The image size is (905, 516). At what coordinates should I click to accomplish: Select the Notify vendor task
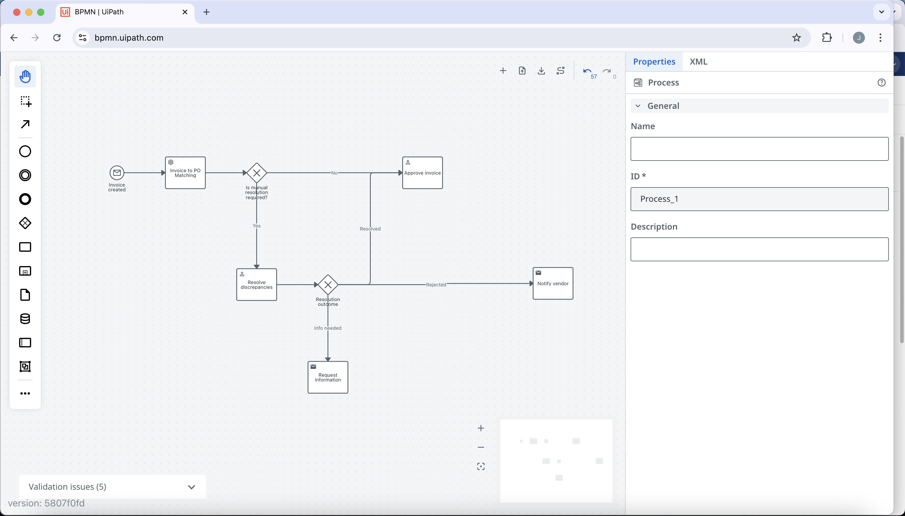click(x=553, y=283)
